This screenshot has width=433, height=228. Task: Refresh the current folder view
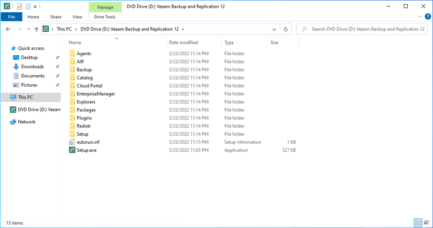[286, 29]
